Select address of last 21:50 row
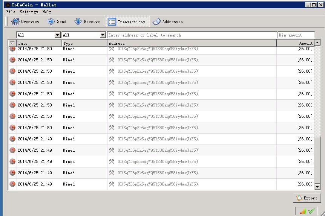The width and height of the screenshot is (325, 216). tap(158, 128)
